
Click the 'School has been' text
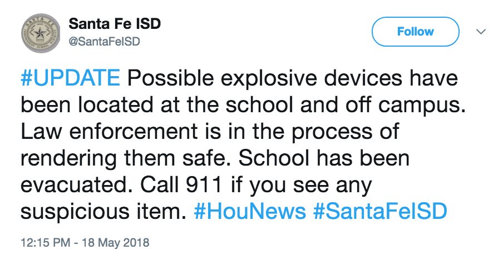(324, 158)
